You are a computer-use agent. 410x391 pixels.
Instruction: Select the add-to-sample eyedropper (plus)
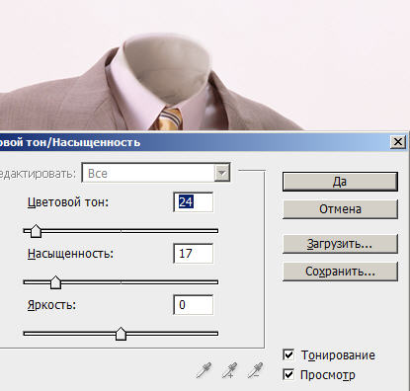coord(229,369)
